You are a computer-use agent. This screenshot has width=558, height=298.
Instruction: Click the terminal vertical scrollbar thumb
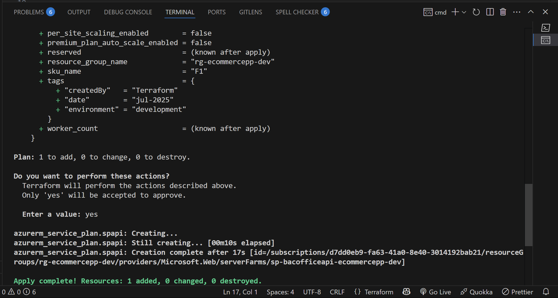[x=529, y=215]
